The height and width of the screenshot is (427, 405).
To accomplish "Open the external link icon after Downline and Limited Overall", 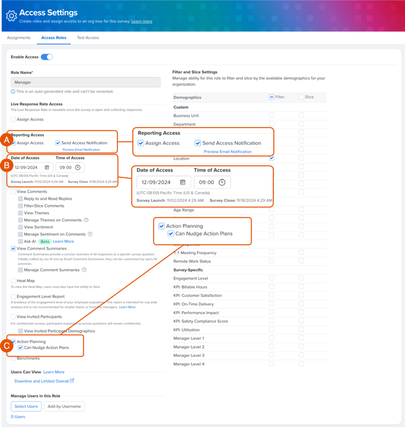I will click(x=72, y=381).
